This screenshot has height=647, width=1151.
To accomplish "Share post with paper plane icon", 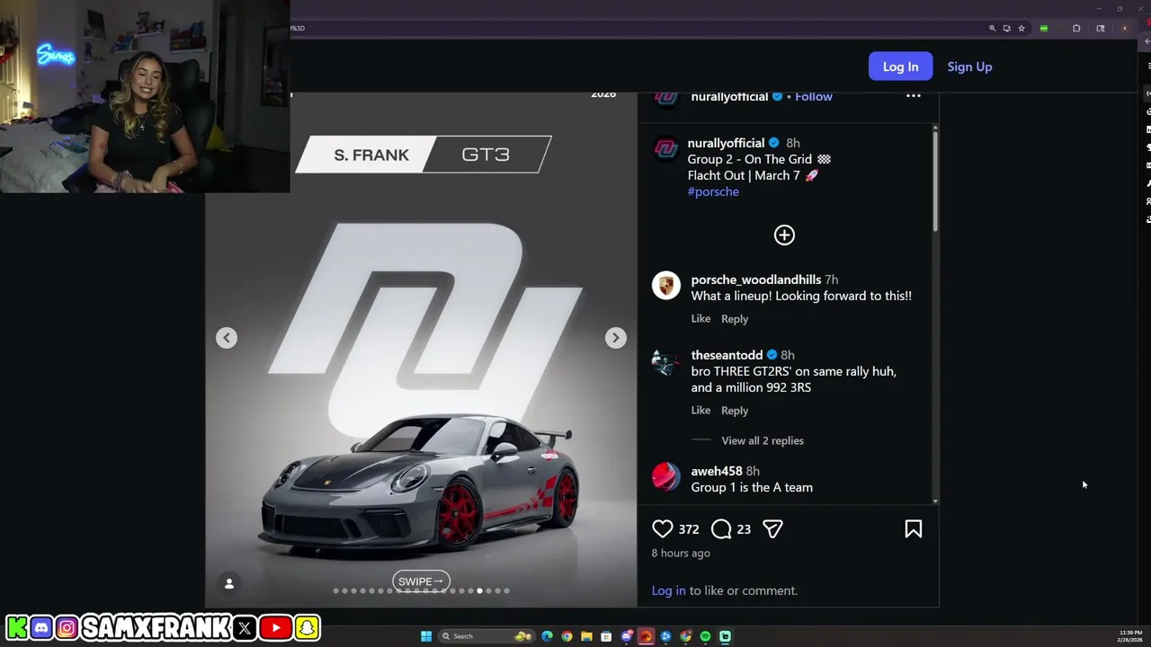I will point(772,529).
